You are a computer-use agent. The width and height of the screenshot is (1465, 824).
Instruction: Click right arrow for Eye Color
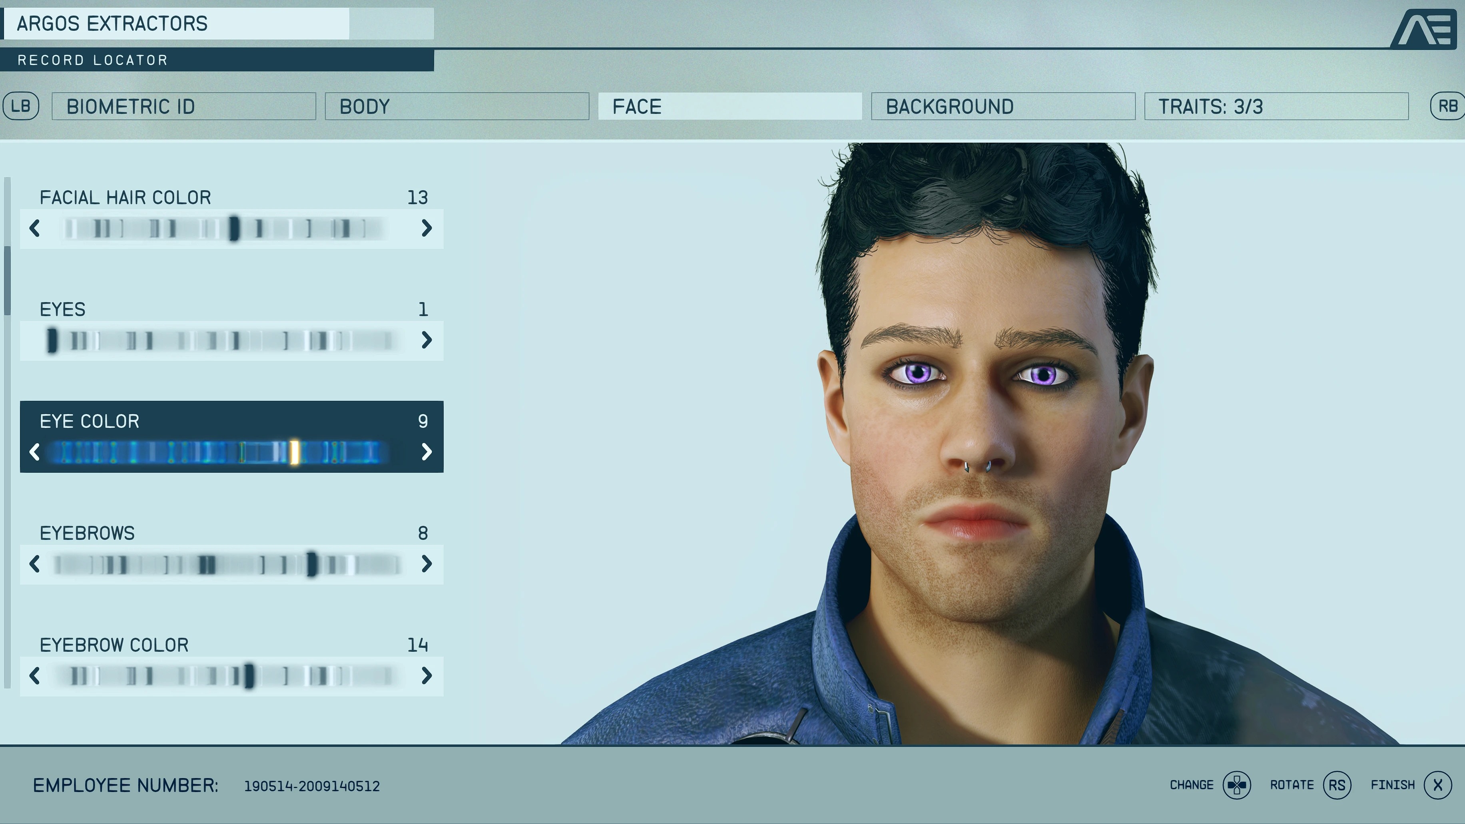tap(427, 452)
